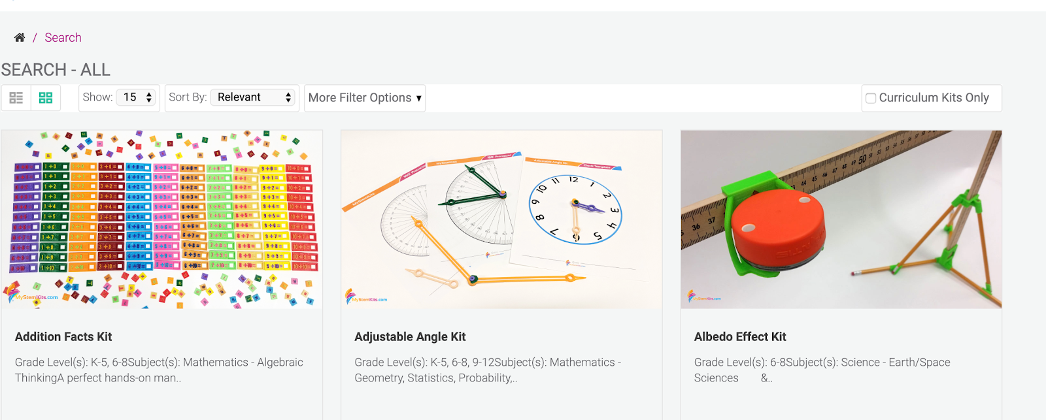The height and width of the screenshot is (420, 1046).
Task: Click the Addition Facts Kit thumbnail
Action: [x=161, y=219]
